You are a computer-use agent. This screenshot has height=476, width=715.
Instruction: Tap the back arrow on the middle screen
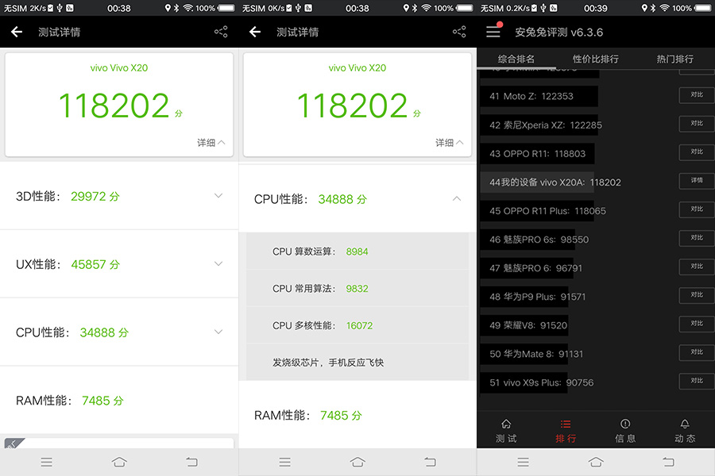tap(254, 32)
